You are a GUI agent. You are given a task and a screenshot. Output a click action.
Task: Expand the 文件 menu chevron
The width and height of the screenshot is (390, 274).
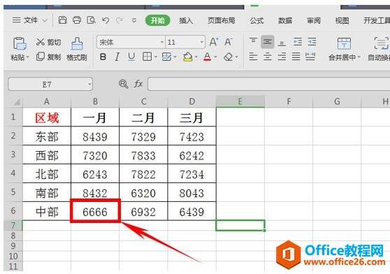point(45,20)
